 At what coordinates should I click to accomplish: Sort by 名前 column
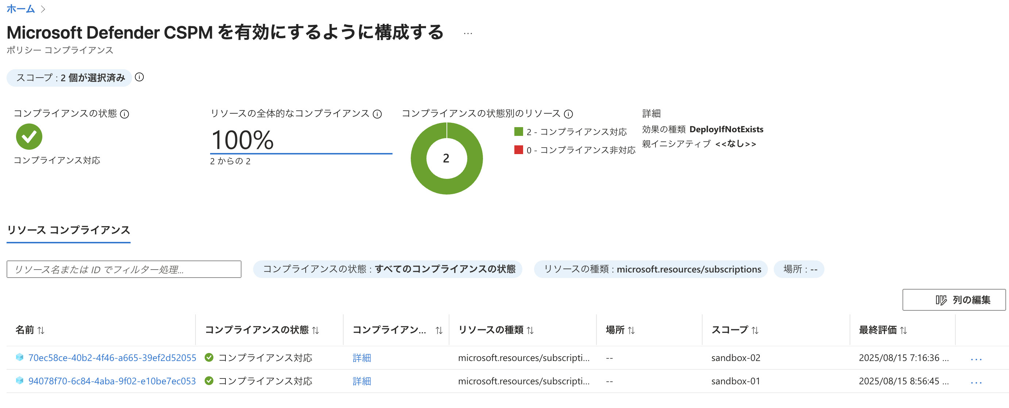point(30,330)
